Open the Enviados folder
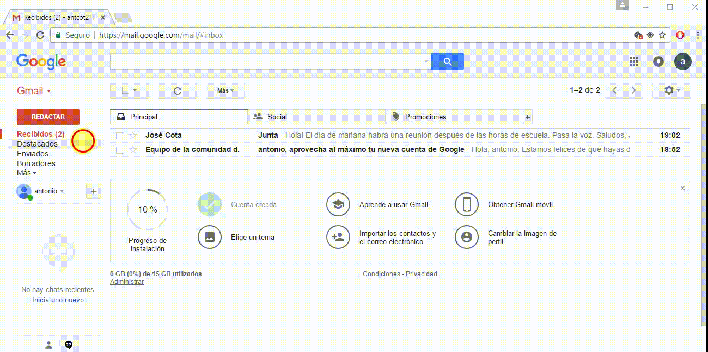708x352 pixels. point(33,154)
